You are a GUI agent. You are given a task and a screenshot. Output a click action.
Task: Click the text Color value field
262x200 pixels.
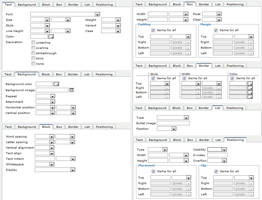coord(39,36)
